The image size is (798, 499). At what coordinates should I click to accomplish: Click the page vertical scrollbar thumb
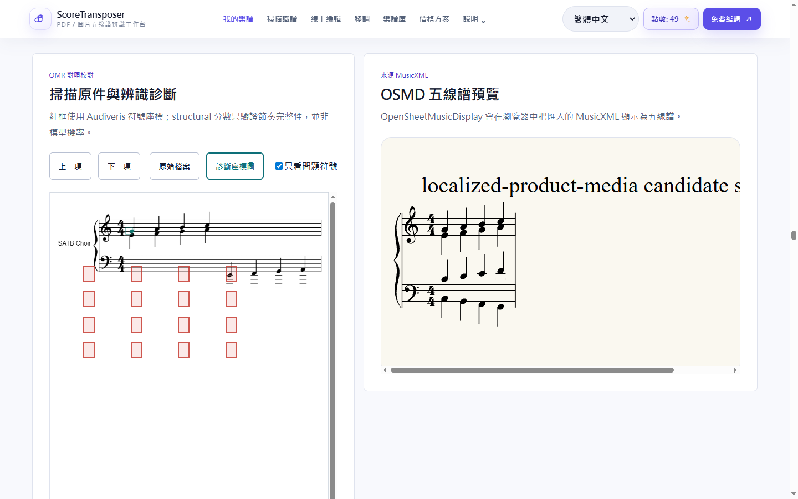pyautogui.click(x=794, y=235)
